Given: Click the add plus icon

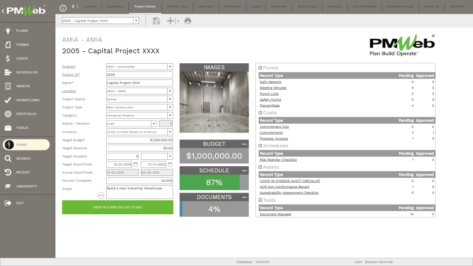Looking at the screenshot, I should (x=170, y=21).
